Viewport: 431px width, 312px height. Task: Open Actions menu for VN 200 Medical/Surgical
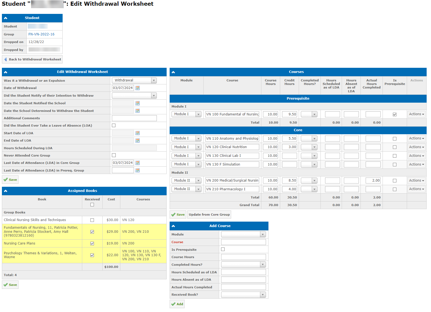tap(417, 181)
